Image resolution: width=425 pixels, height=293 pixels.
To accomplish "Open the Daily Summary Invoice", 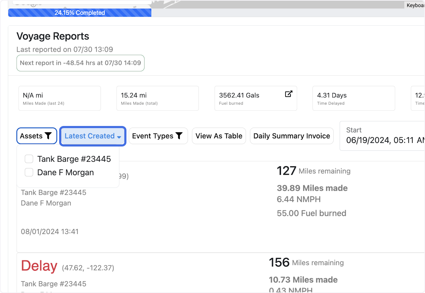I will point(291,136).
